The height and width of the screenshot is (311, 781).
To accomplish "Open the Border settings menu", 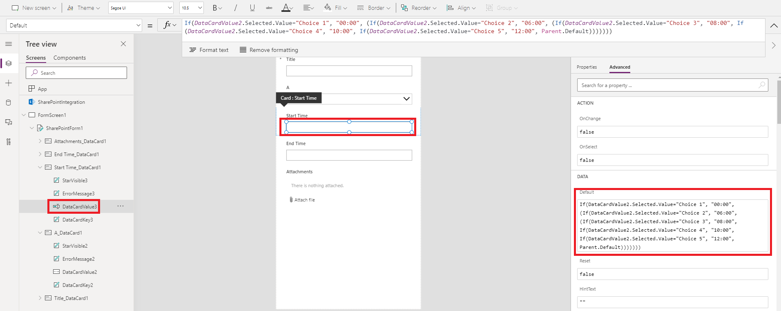I will (x=373, y=8).
